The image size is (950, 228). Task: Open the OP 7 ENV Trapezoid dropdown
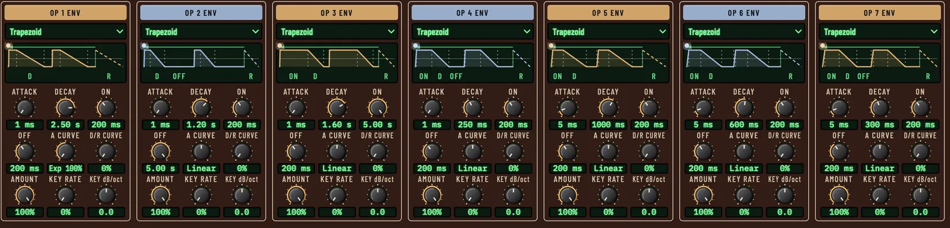click(x=880, y=31)
